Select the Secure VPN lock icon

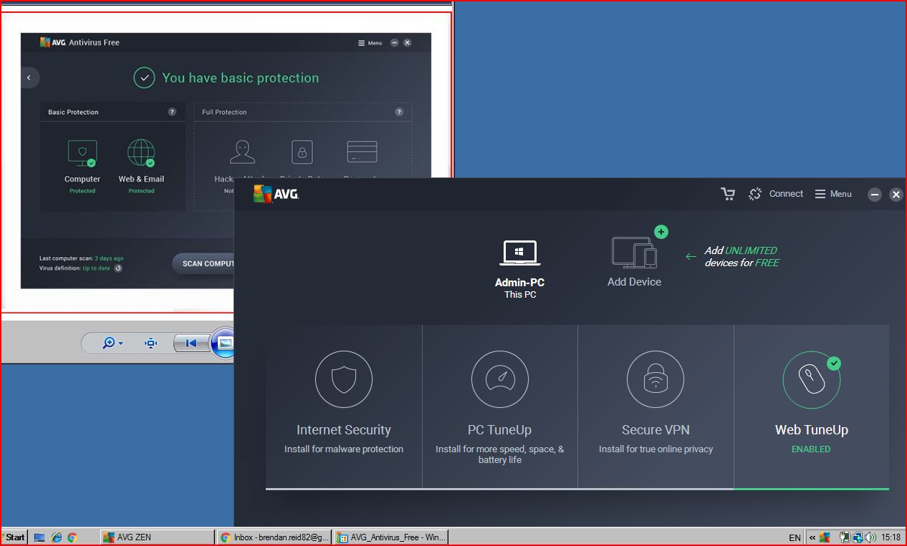click(656, 379)
